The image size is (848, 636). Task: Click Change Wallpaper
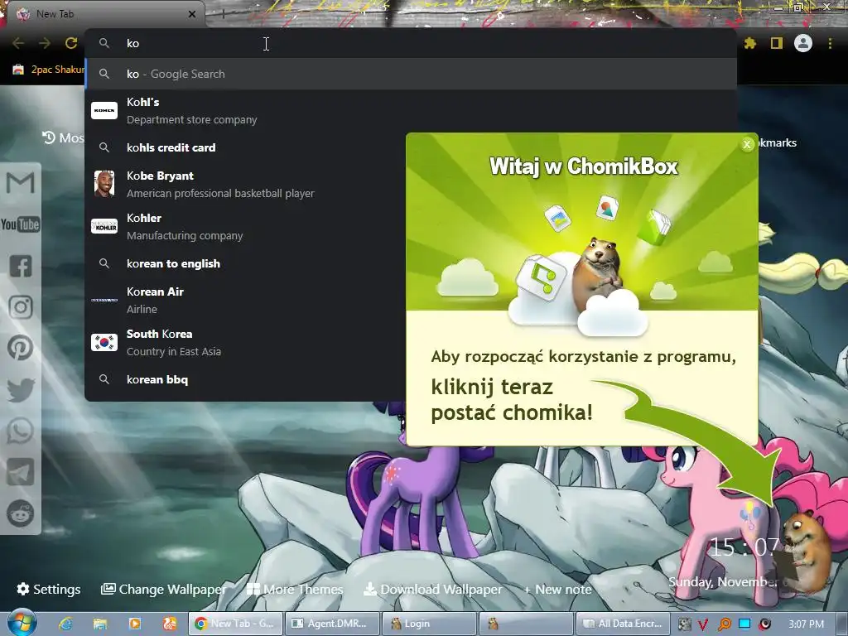(163, 589)
